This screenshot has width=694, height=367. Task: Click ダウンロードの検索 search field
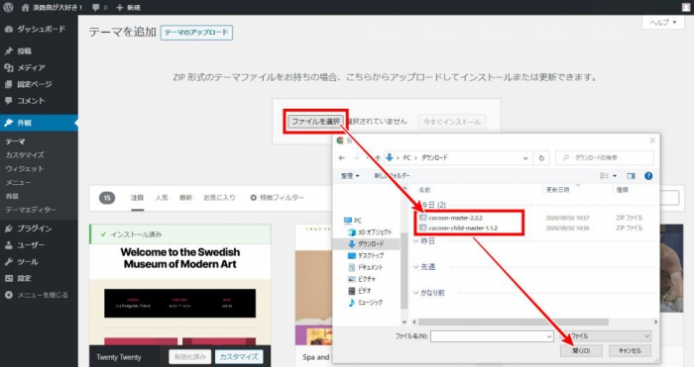[x=605, y=158]
